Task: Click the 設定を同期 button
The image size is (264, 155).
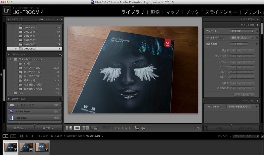Action: [246, 128]
